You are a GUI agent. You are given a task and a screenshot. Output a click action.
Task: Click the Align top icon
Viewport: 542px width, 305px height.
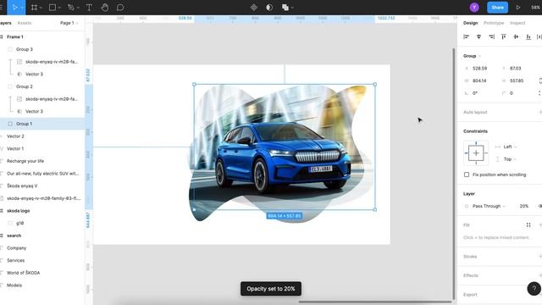504,36
